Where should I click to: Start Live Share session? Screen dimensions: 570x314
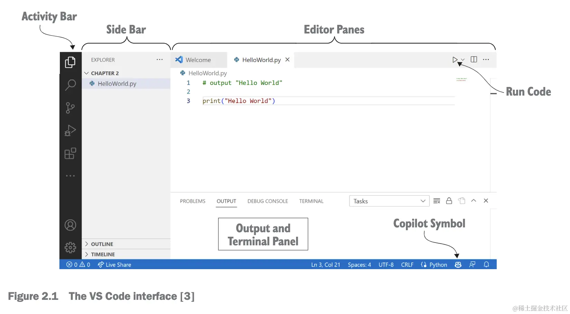pyautogui.click(x=114, y=265)
